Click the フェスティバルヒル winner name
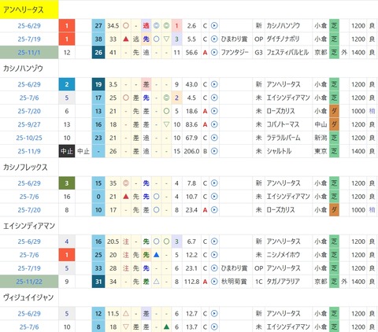The height and width of the screenshot is (332, 378). [x=287, y=53]
